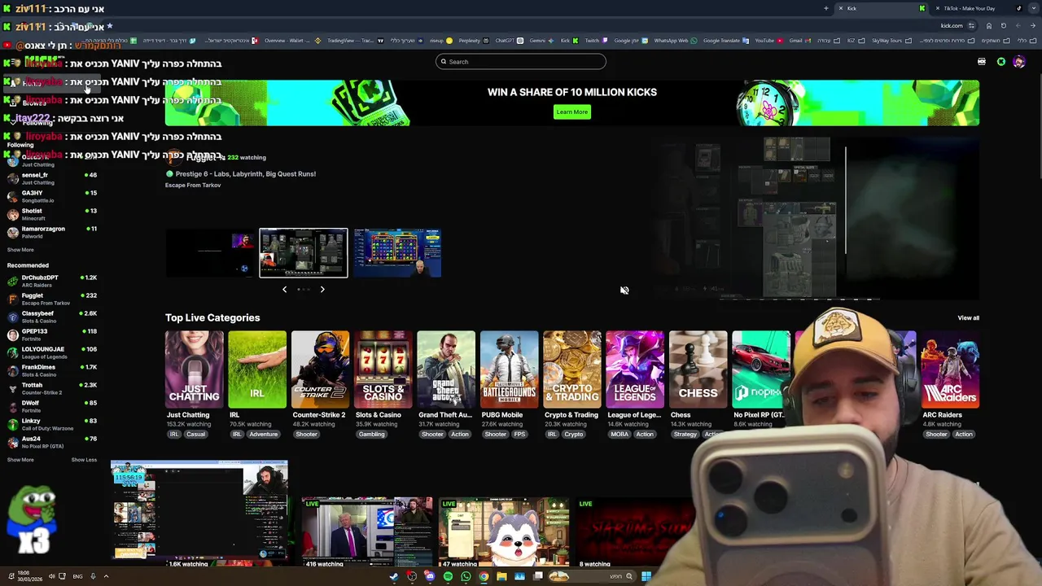Image resolution: width=1042 pixels, height=586 pixels.
Task: Open DrChubzDPT channel in Recommended
Action: coord(52,281)
